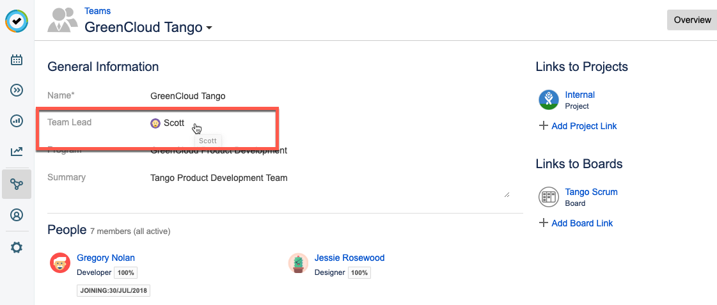
Task: Click the Tempo logo icon in sidebar
Action: [x=17, y=21]
